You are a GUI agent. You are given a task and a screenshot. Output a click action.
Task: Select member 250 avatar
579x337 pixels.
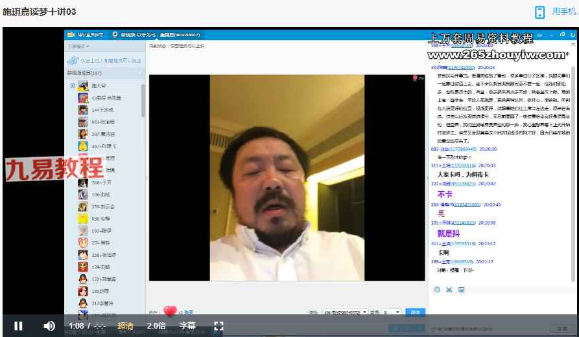[x=83, y=255]
